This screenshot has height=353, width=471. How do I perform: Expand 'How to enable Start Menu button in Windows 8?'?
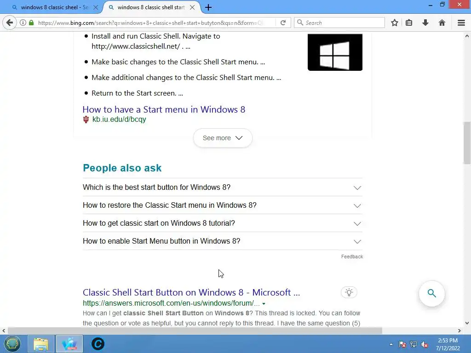[223, 241]
